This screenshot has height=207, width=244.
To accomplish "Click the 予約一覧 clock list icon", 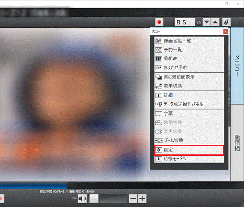I will (158, 50).
